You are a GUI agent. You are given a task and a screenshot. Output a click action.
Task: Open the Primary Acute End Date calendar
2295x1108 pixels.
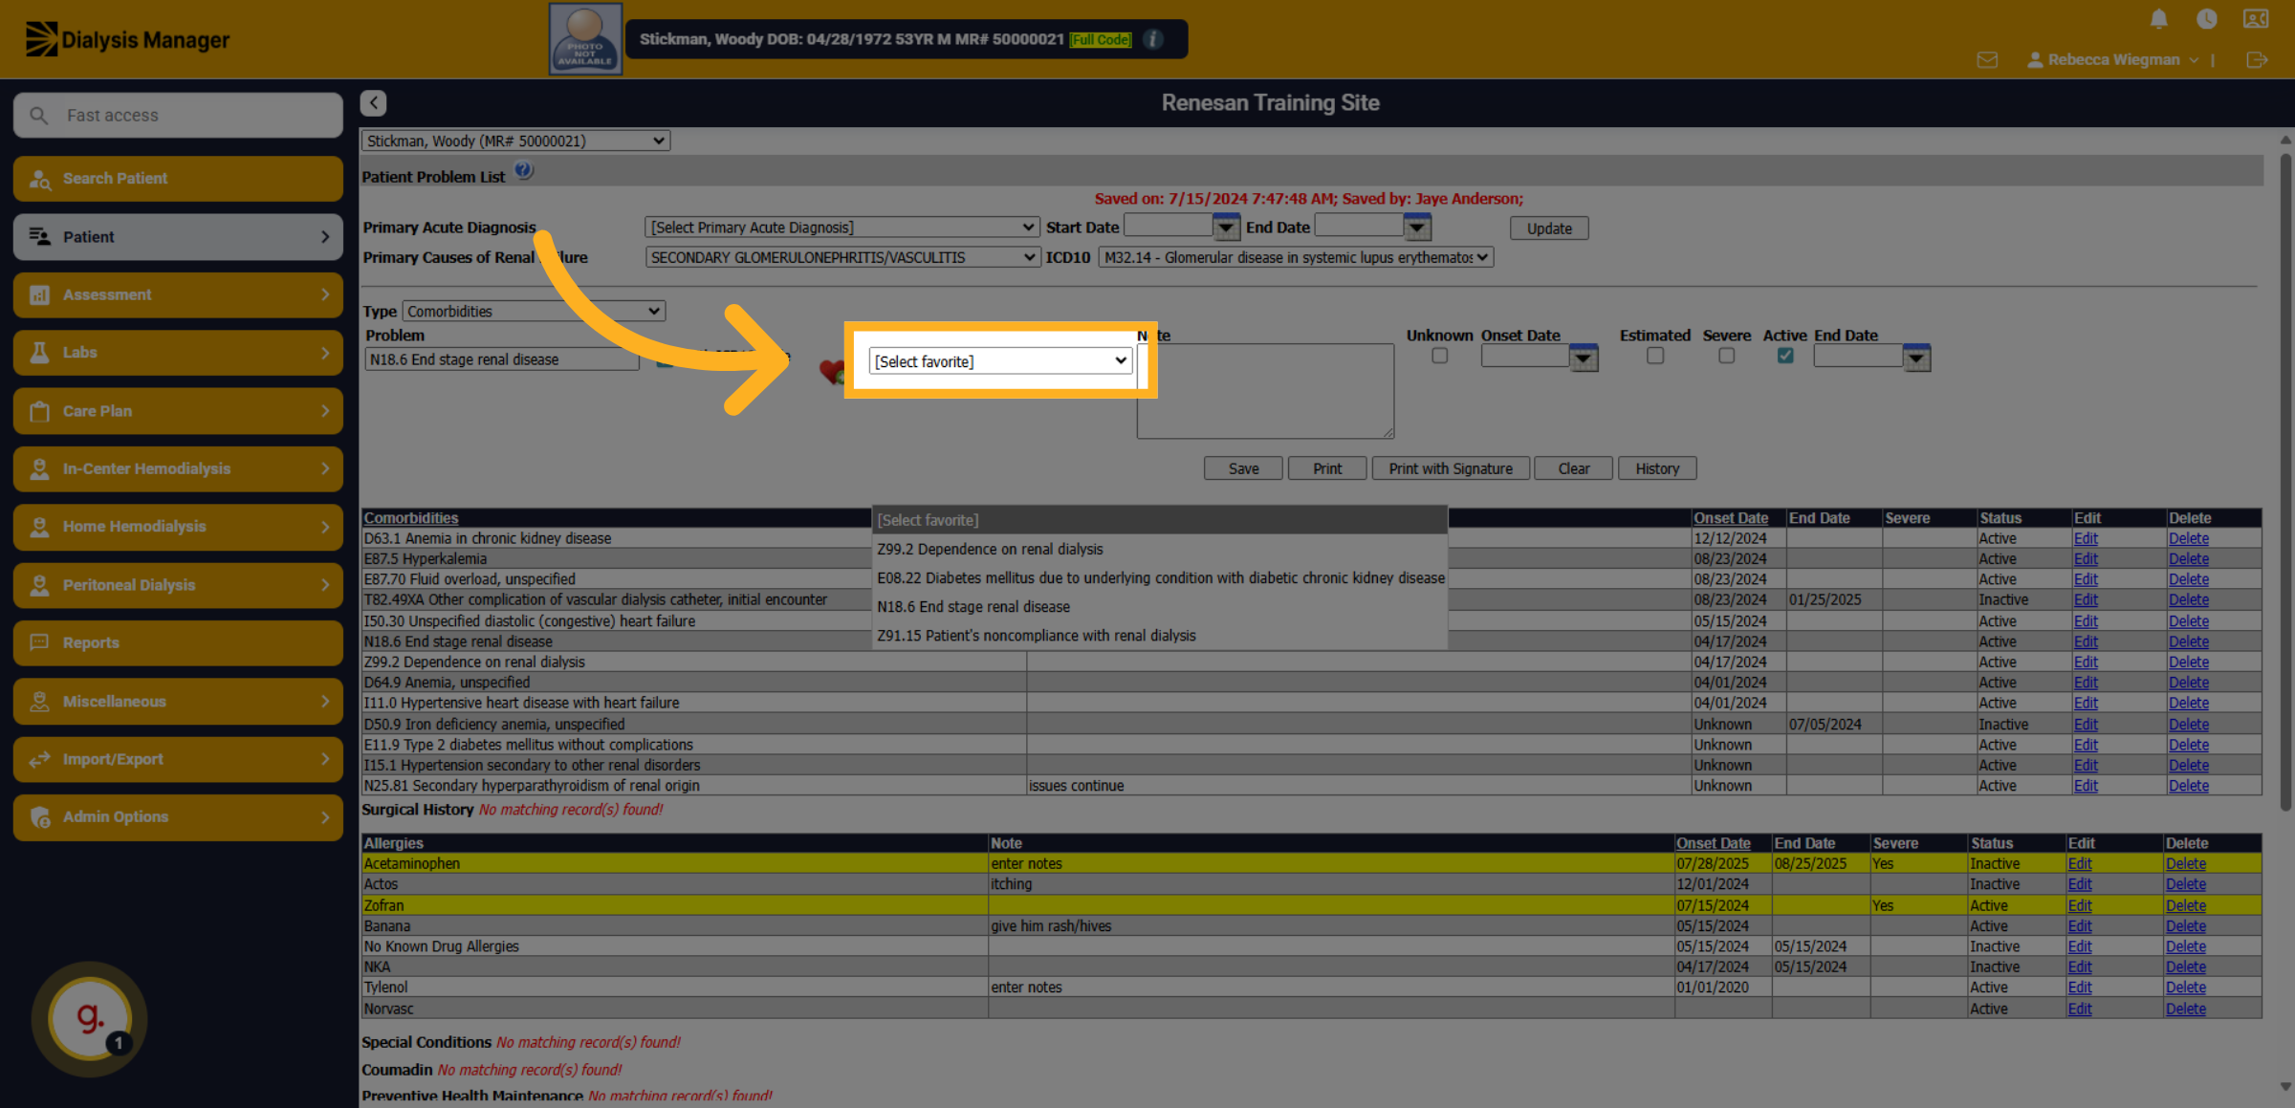1417,228
